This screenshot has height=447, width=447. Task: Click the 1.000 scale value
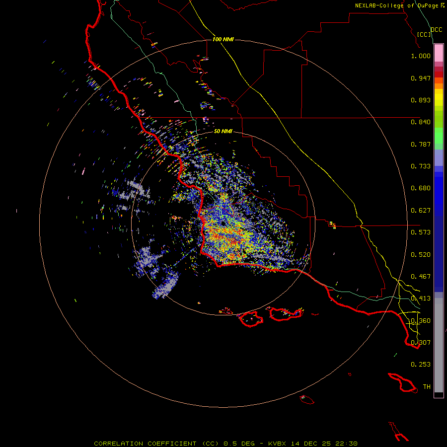click(421, 56)
